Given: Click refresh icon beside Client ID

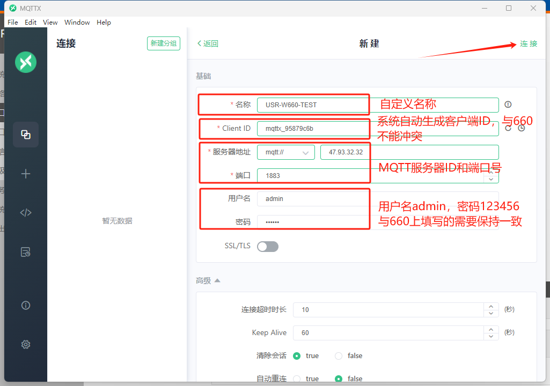Looking at the screenshot, I should 508,128.
